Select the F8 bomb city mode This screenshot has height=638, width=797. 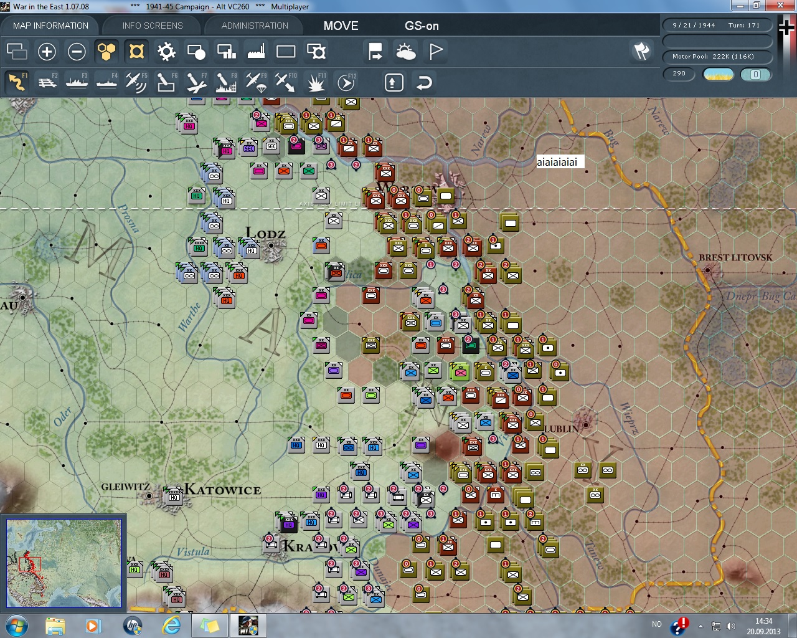click(226, 82)
